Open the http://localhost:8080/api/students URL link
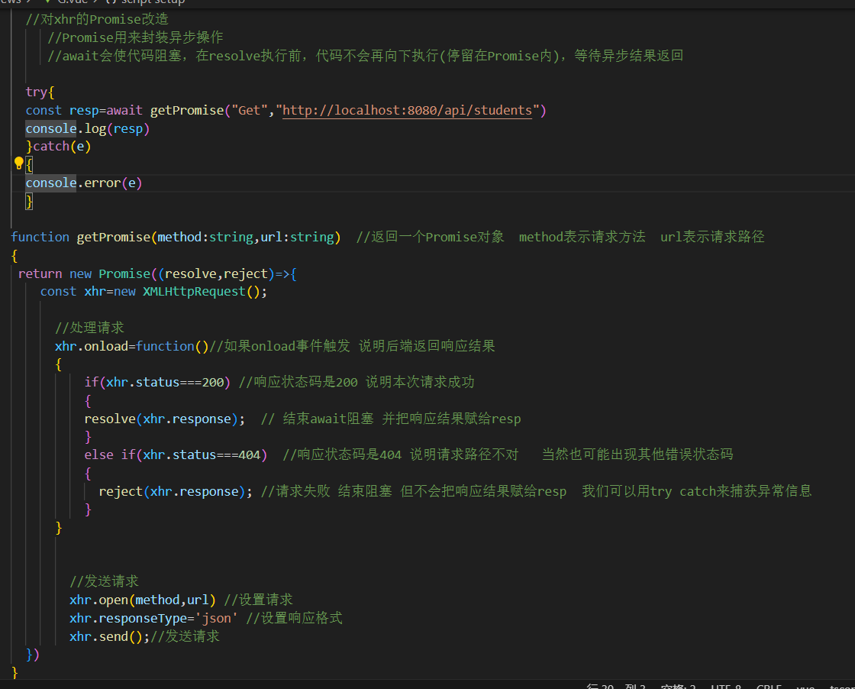Screen dimensions: 855x689 (x=407, y=110)
